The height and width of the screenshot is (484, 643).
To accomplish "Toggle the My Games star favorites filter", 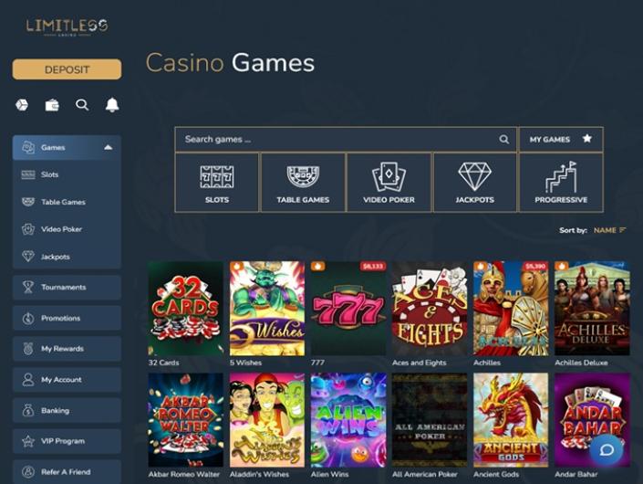I will point(561,139).
